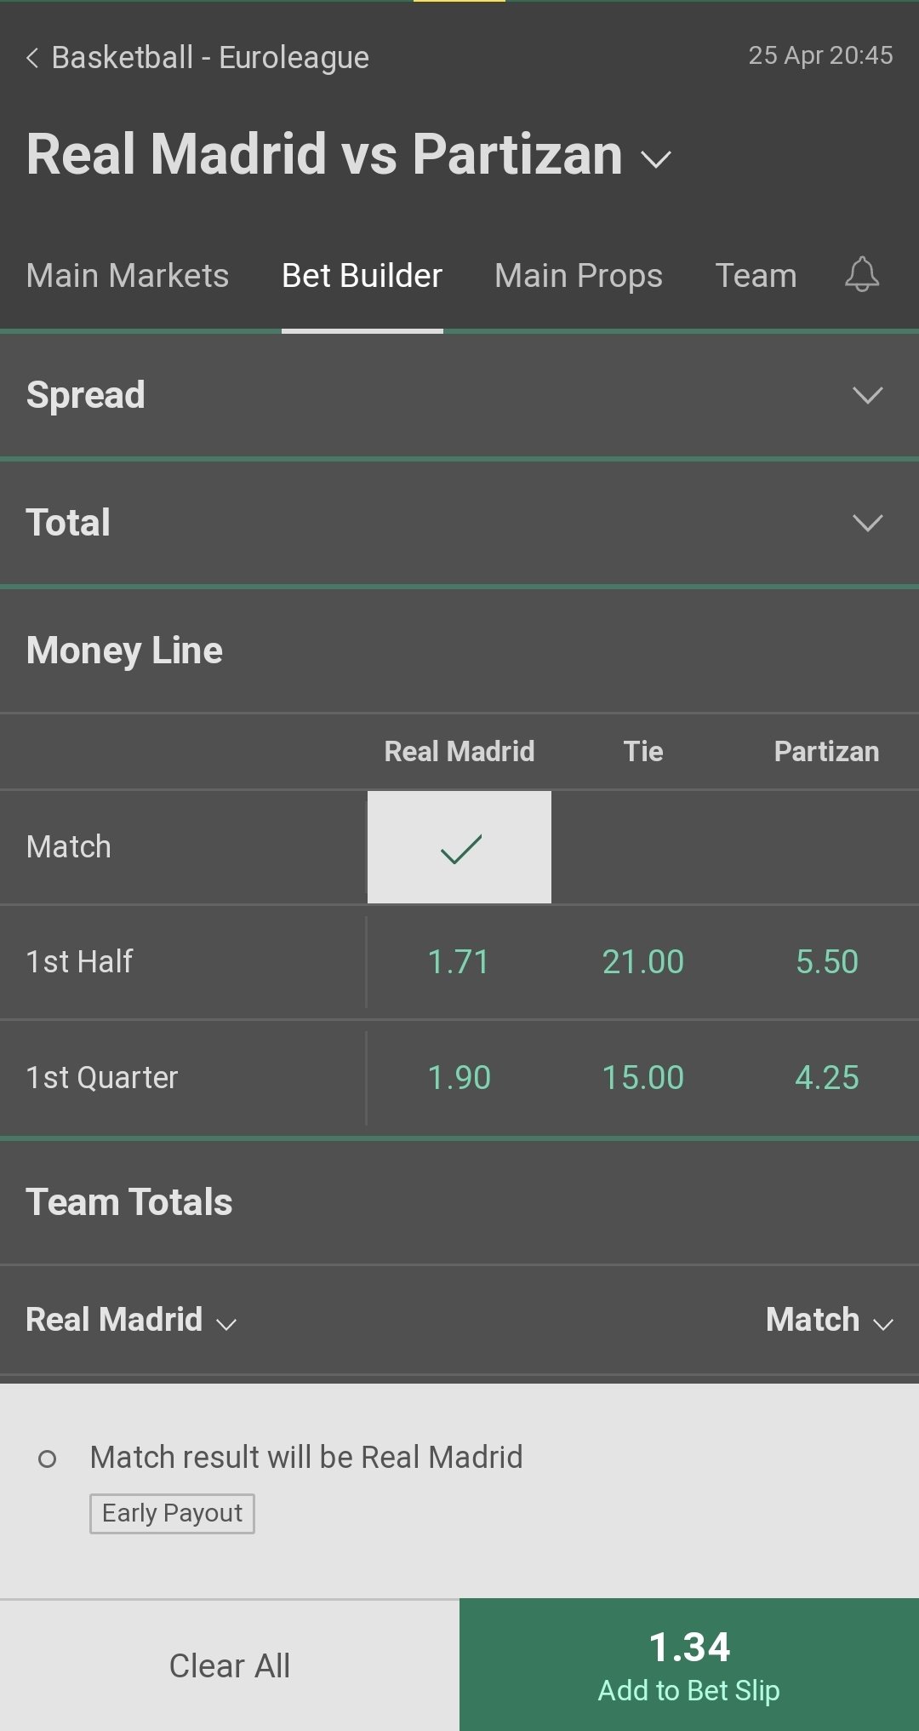Select Real Madrid 1st Quarter odds 1.90
This screenshot has width=919, height=1731.
click(x=459, y=1078)
